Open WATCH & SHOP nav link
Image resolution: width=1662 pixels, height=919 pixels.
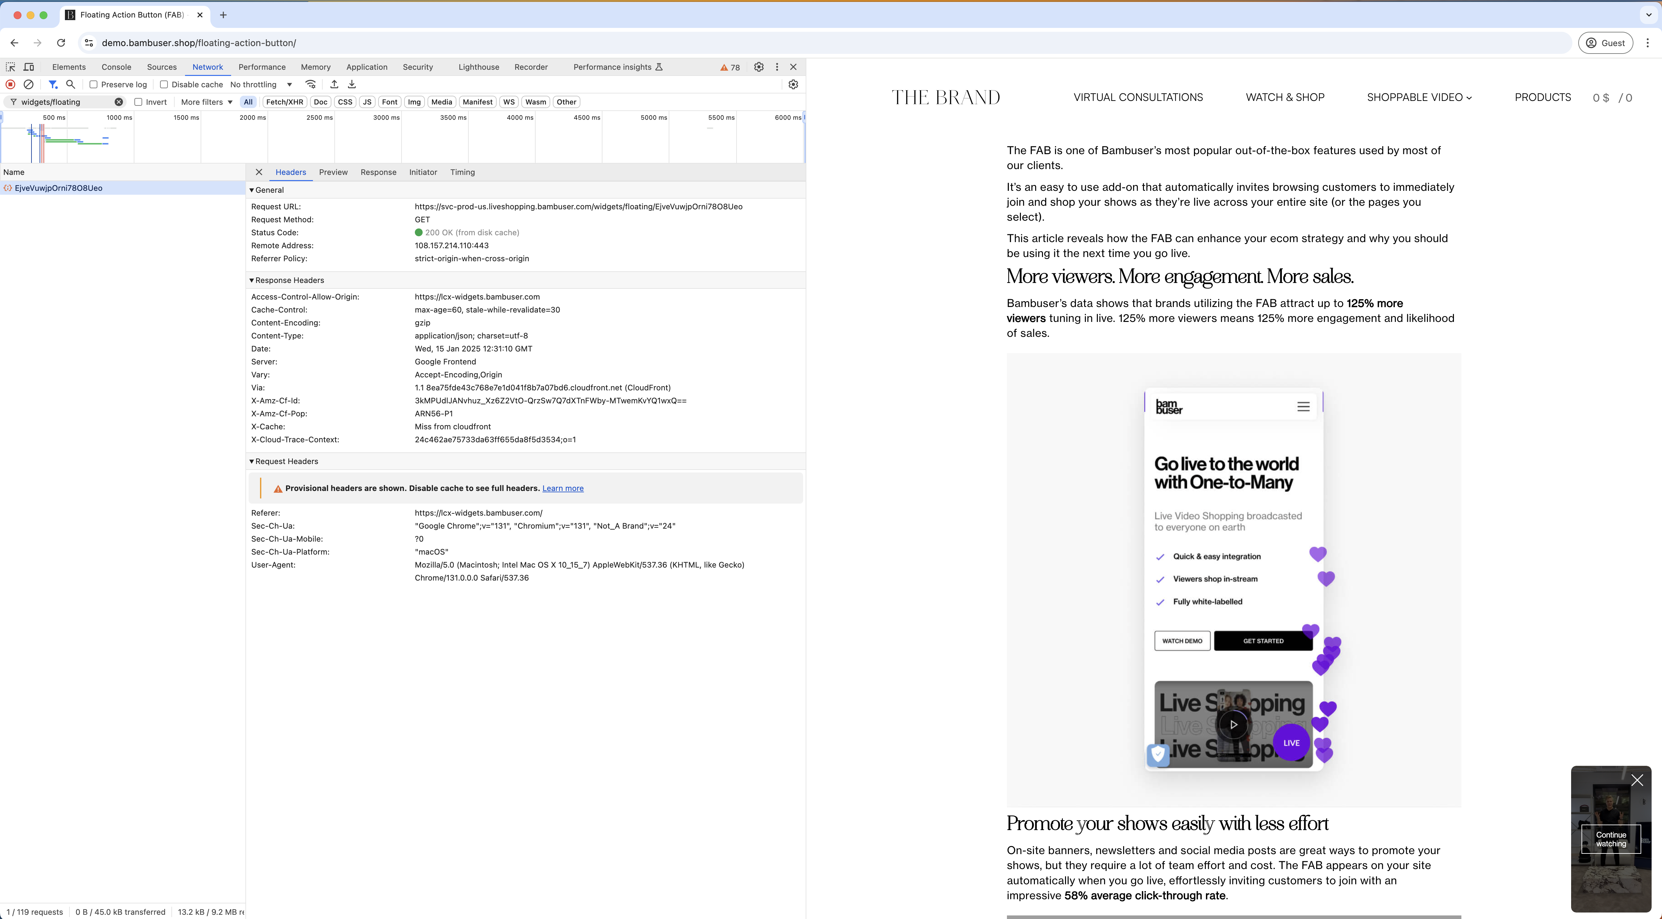tap(1285, 97)
